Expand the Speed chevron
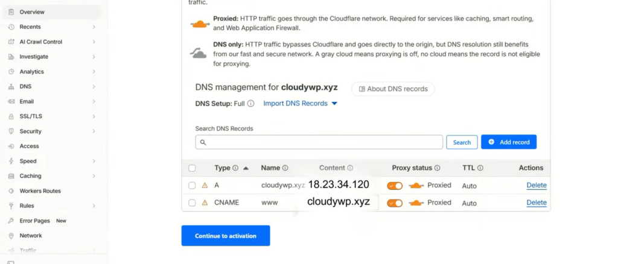The height and width of the screenshot is (264, 618). coord(94,161)
